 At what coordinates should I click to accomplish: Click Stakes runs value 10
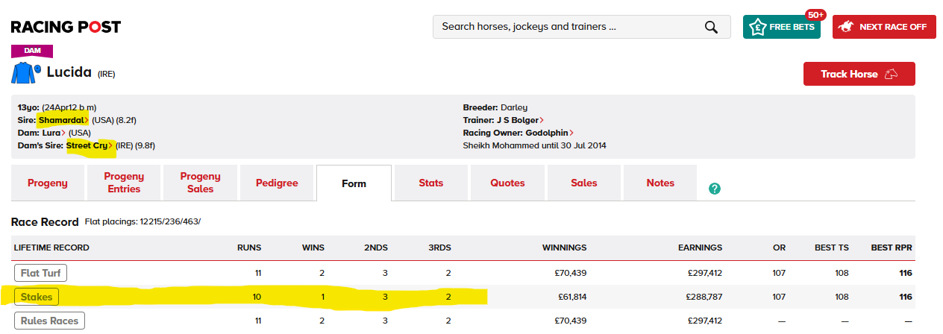tap(257, 297)
